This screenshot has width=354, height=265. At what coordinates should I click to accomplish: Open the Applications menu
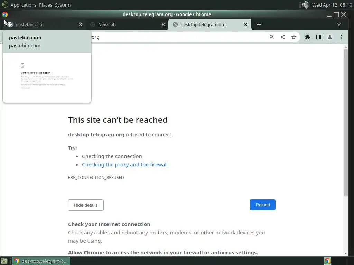24,5
